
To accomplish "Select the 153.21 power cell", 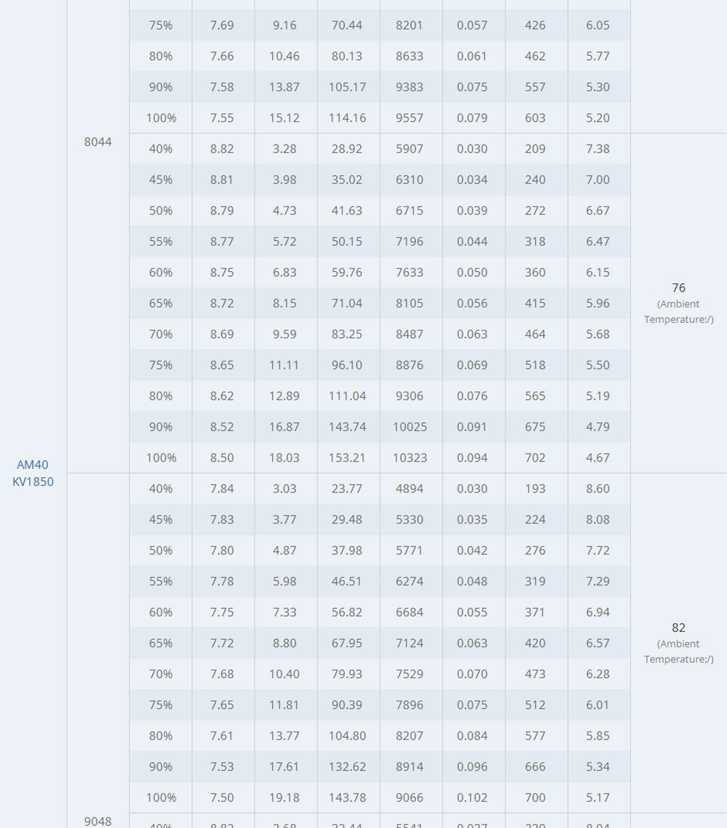I will [x=347, y=458].
